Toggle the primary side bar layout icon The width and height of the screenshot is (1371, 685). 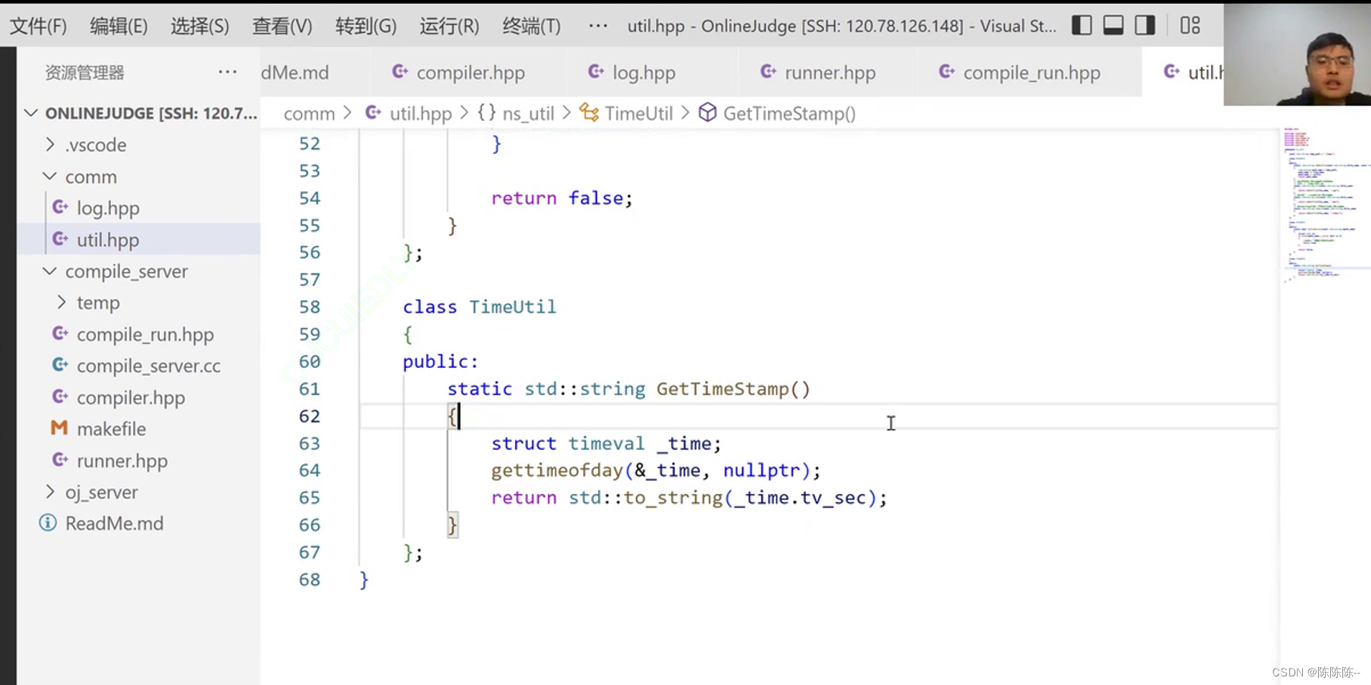tap(1082, 26)
